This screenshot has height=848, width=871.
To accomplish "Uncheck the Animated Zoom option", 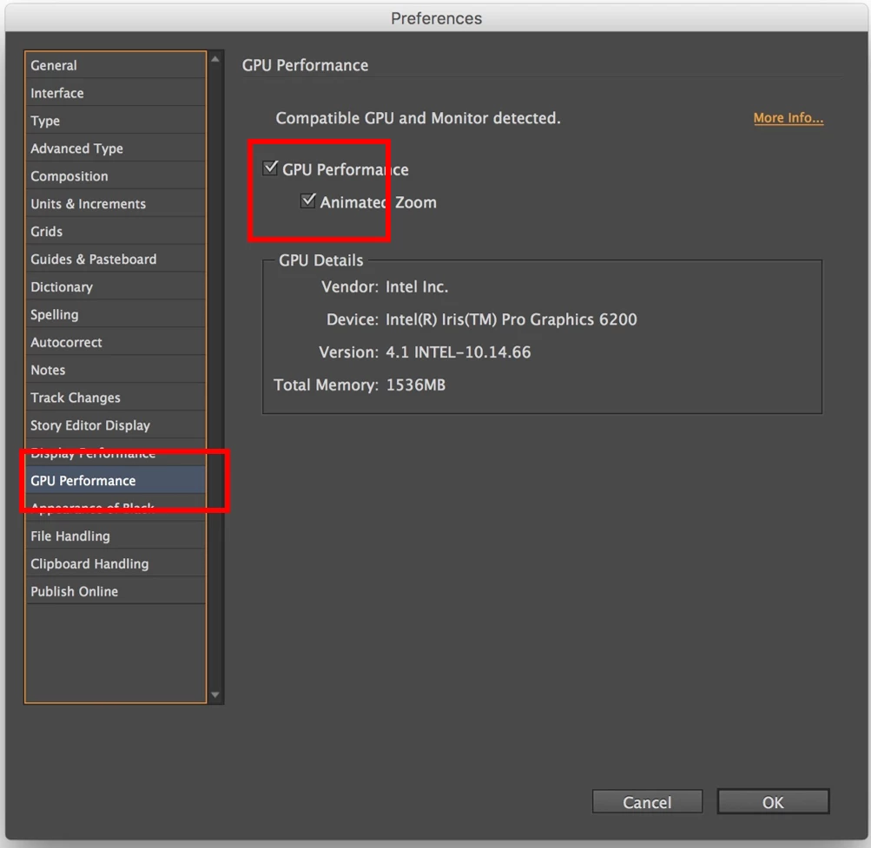I will pyautogui.click(x=308, y=200).
